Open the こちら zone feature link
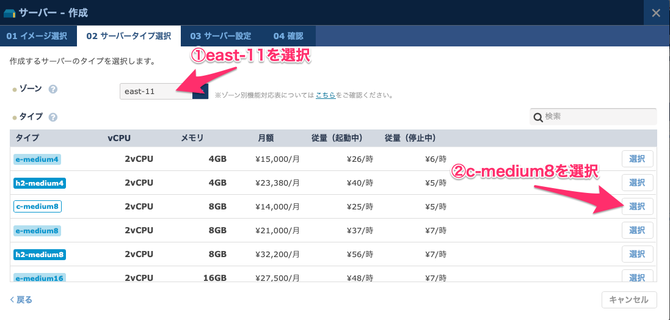670x320 pixels. pos(325,95)
